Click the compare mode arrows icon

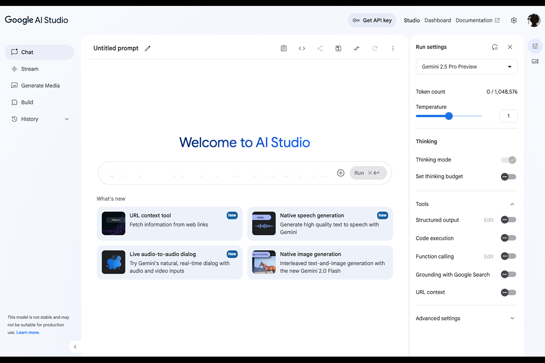tap(357, 49)
